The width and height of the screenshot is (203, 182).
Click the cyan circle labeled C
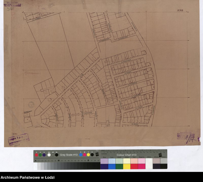[81, 155]
